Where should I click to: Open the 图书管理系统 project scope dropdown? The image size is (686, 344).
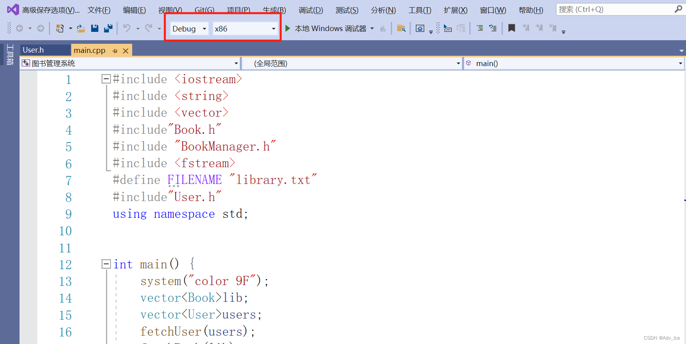coord(130,63)
